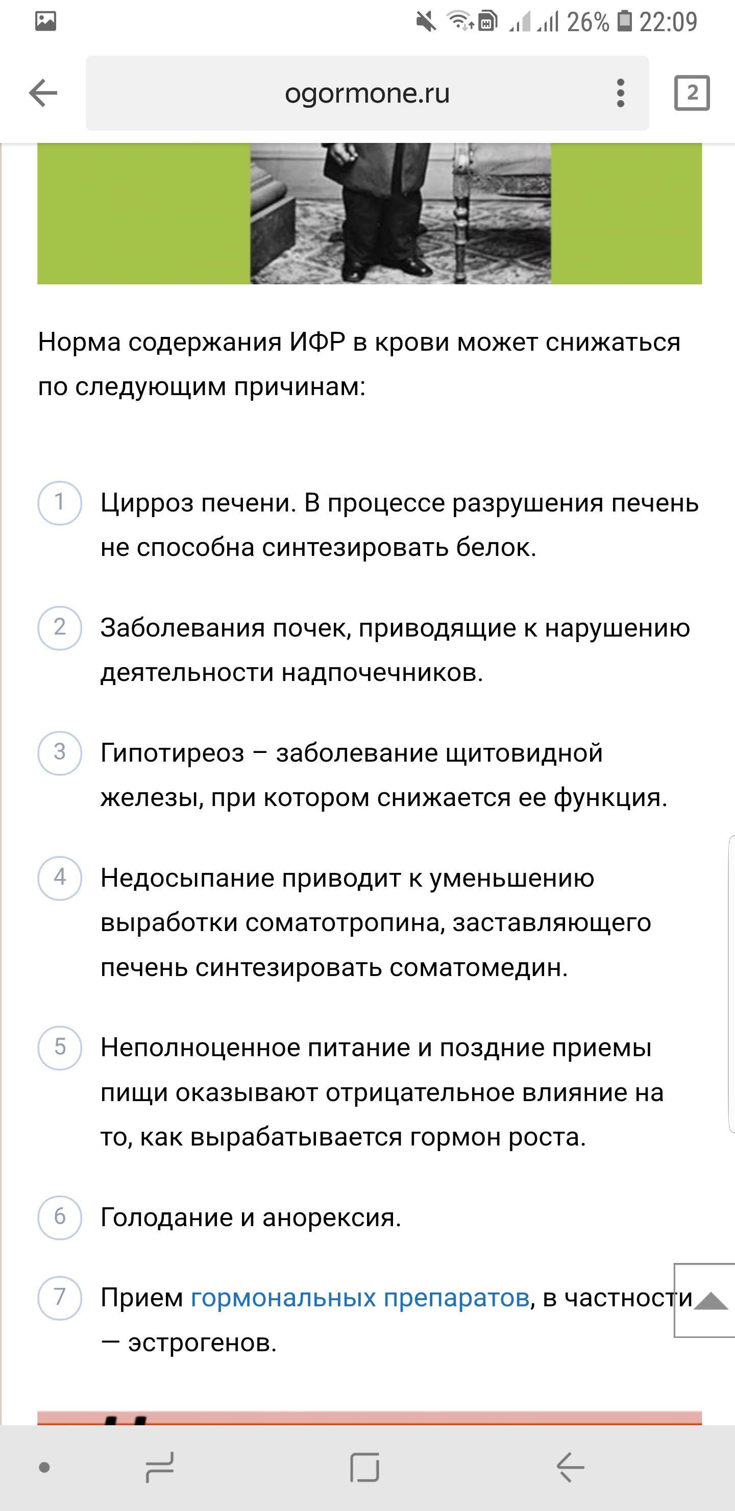Tap the number 1 list bullet

tap(59, 503)
